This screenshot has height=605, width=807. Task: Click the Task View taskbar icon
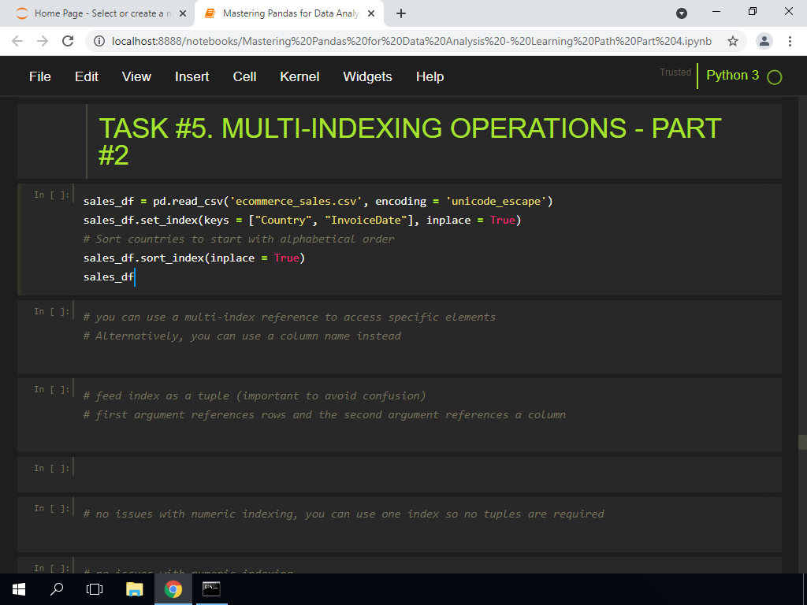[95, 589]
